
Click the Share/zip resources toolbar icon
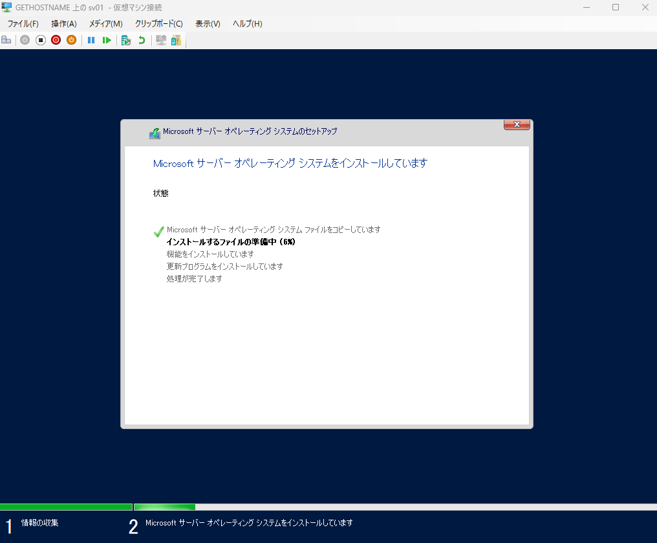[x=177, y=40]
